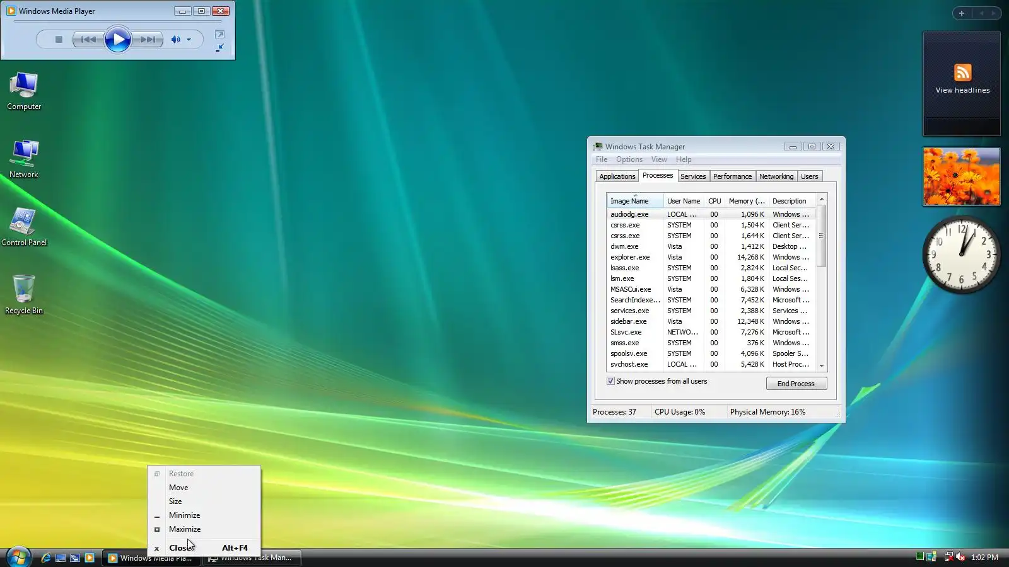Click the muted volume icon in system tray
Screen dimensions: 1009x567
(x=960, y=557)
